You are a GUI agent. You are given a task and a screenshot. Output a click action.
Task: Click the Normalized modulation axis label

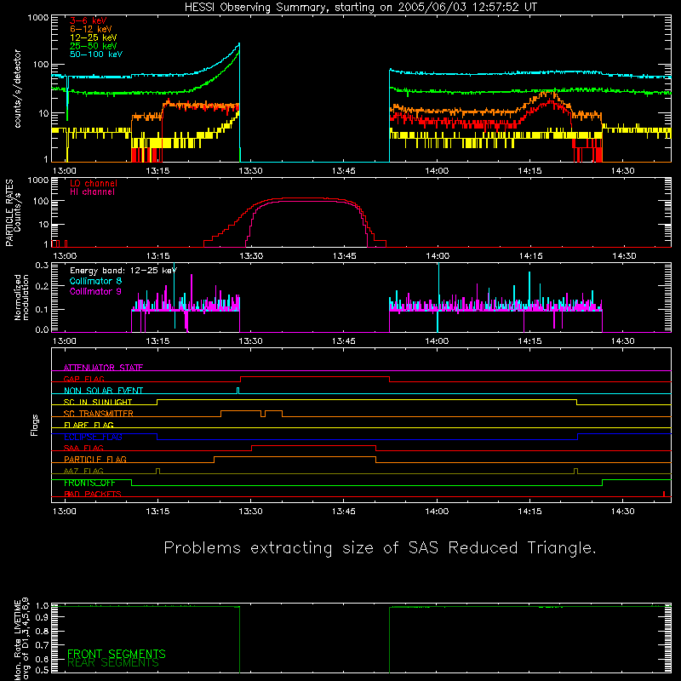tap(21, 297)
